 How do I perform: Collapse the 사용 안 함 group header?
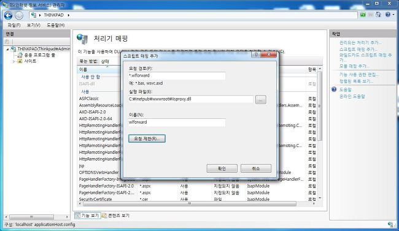click(90, 77)
